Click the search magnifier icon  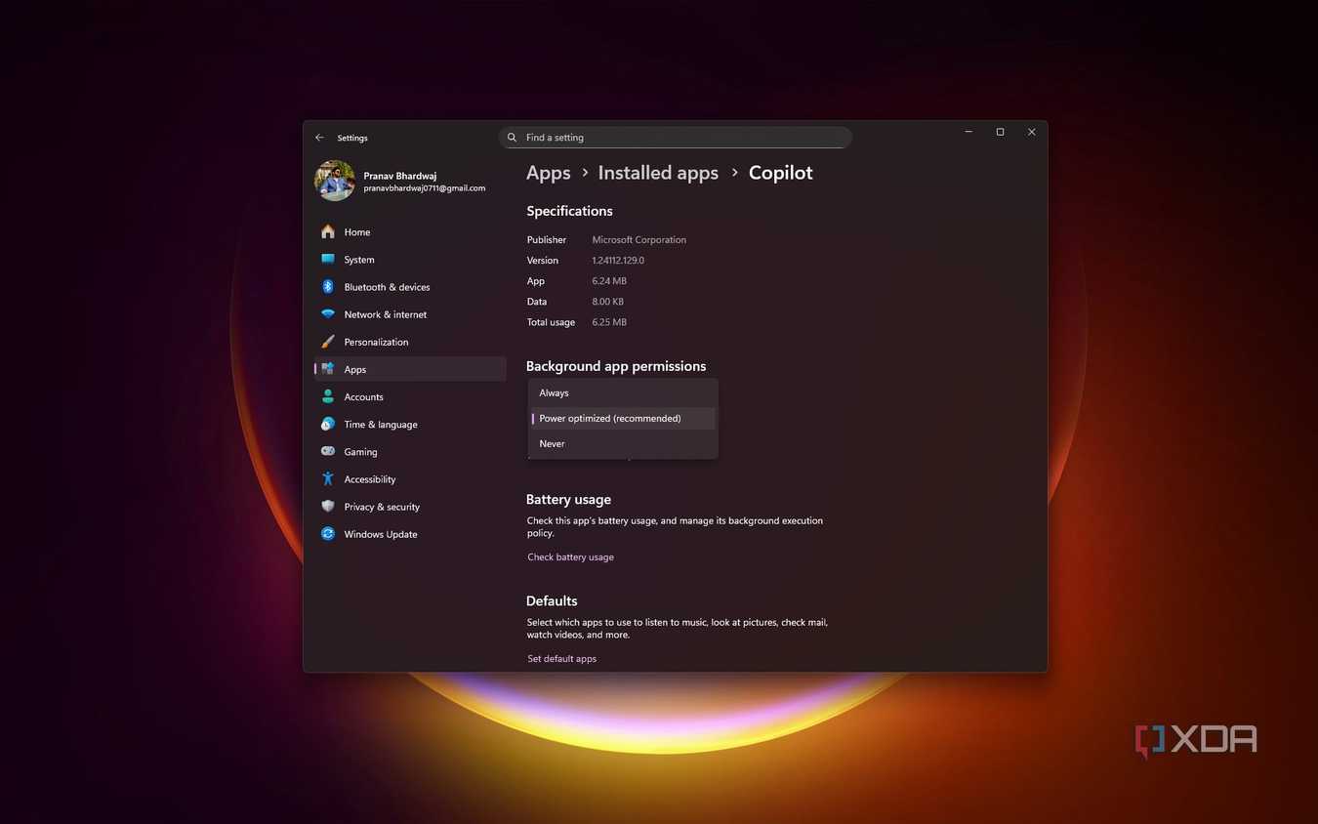tap(512, 138)
